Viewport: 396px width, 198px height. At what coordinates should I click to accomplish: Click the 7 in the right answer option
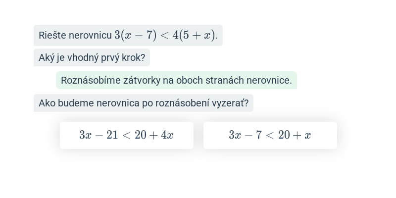(x=258, y=135)
